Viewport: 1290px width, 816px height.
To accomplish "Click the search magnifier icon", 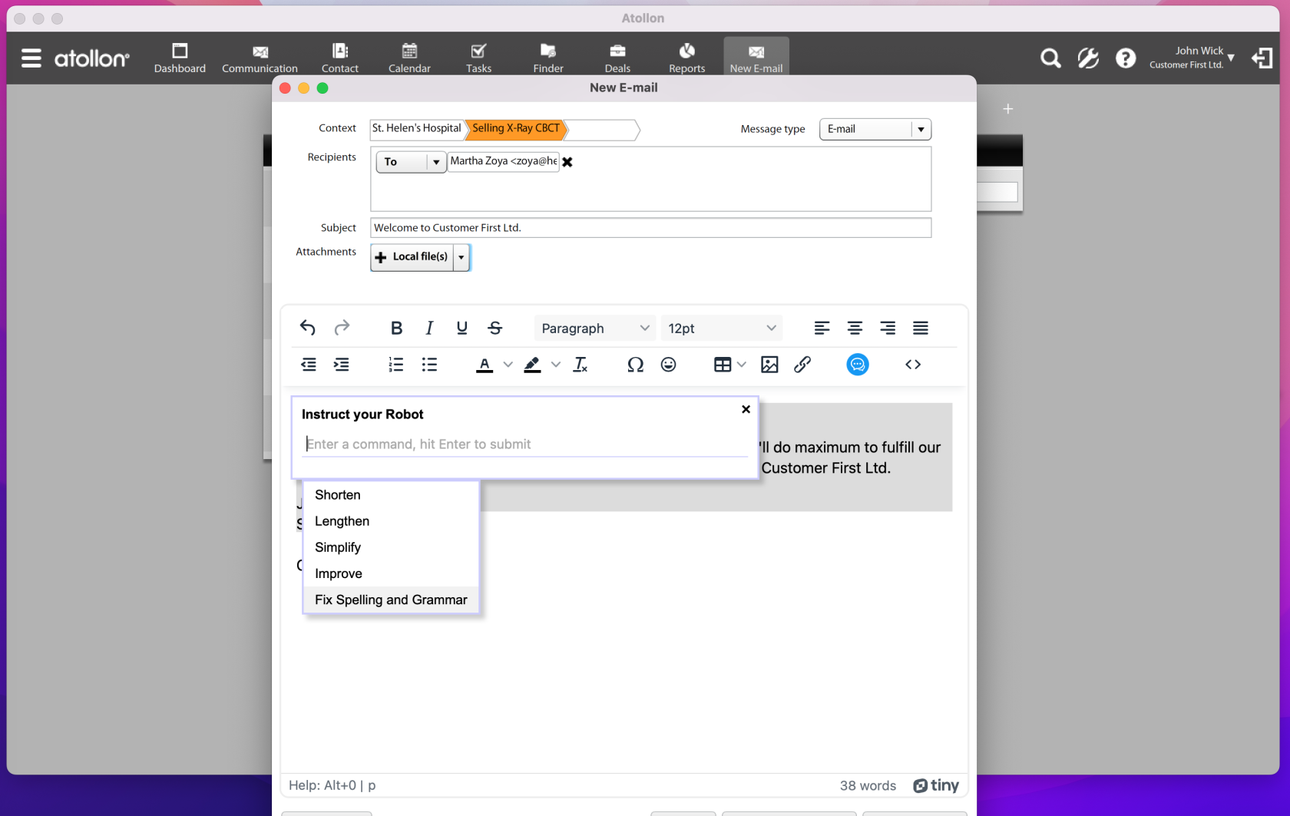I will [x=1050, y=58].
